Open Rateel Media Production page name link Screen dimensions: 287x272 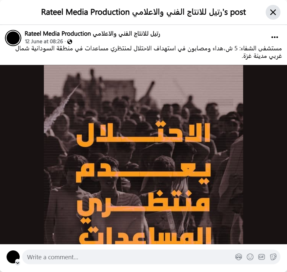(92, 34)
